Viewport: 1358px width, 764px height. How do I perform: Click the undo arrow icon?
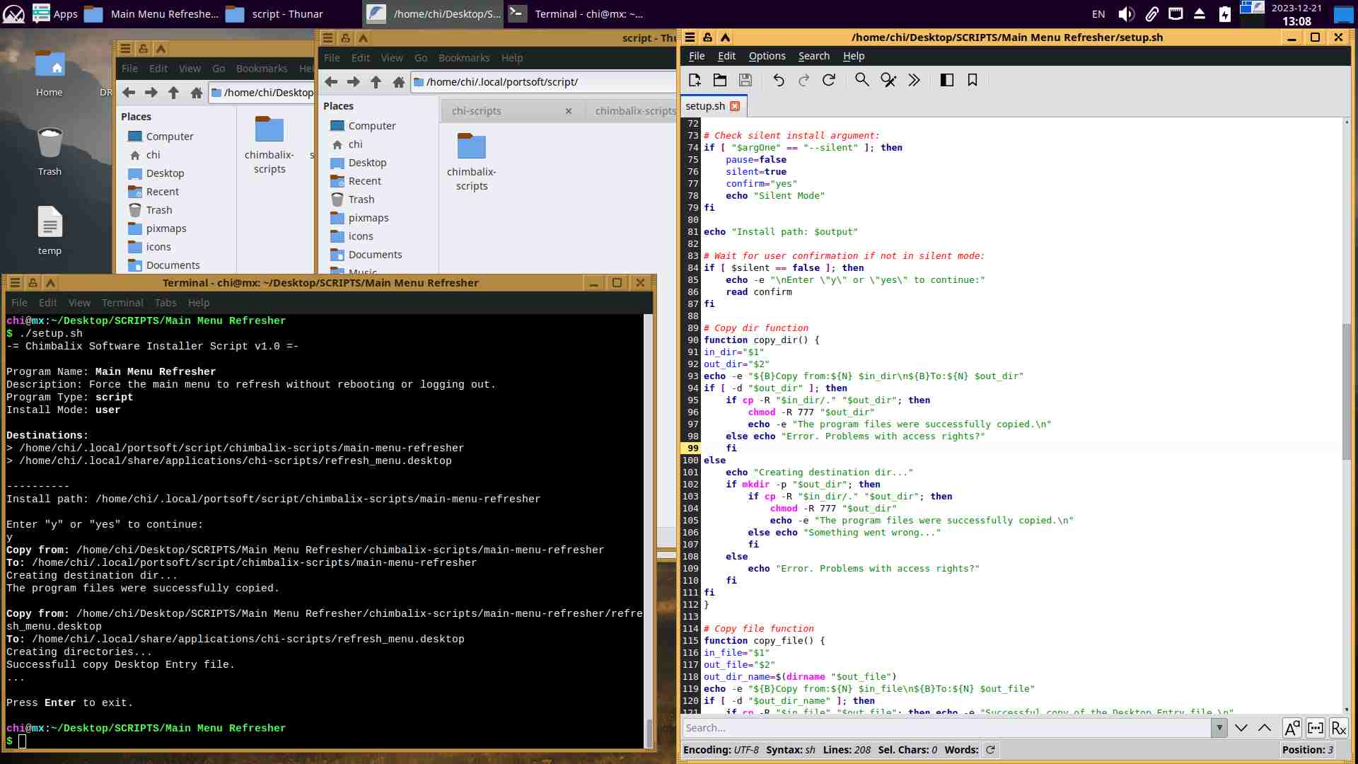point(779,80)
